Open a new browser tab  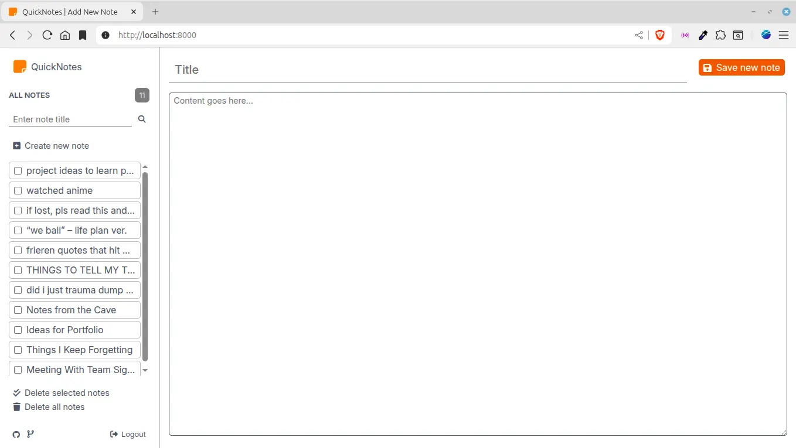pyautogui.click(x=155, y=11)
